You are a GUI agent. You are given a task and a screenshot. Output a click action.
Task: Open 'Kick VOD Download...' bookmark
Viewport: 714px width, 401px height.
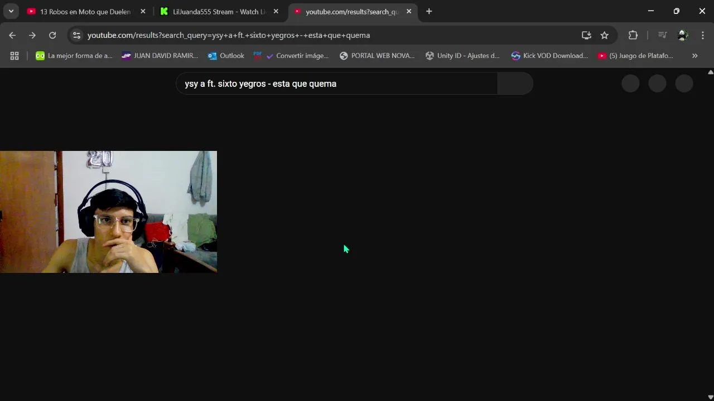tap(549, 56)
